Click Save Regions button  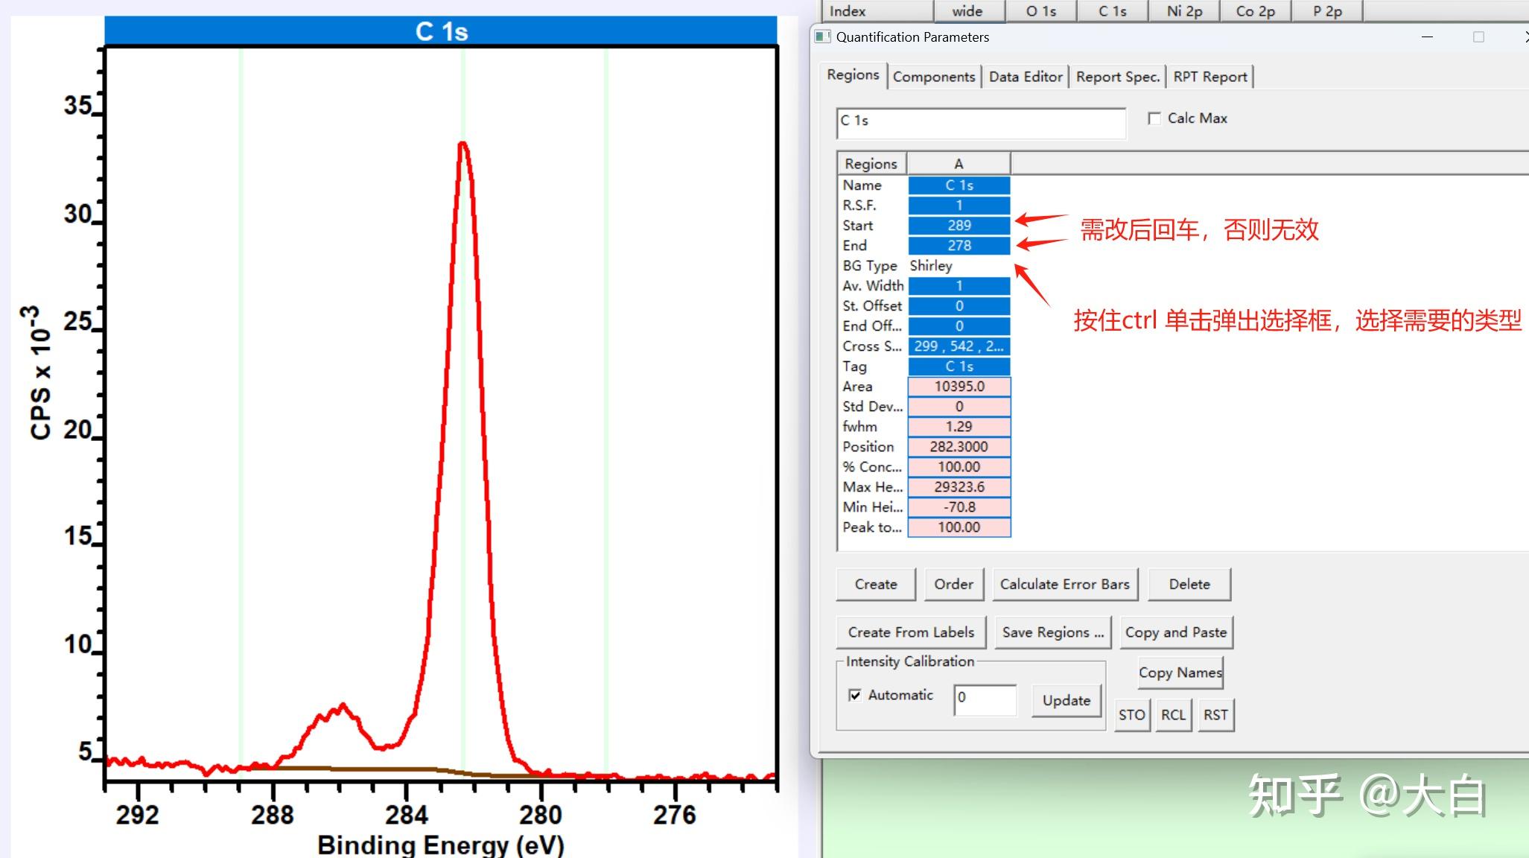pyautogui.click(x=1052, y=632)
